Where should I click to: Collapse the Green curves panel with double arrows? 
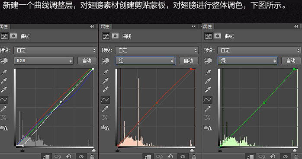point(296,26)
